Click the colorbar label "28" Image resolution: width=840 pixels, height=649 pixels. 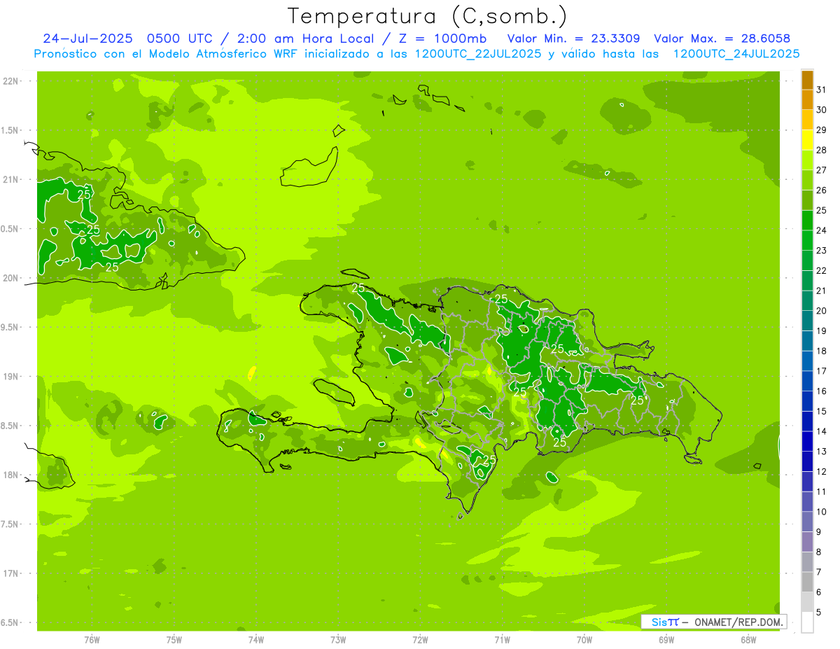tap(821, 150)
